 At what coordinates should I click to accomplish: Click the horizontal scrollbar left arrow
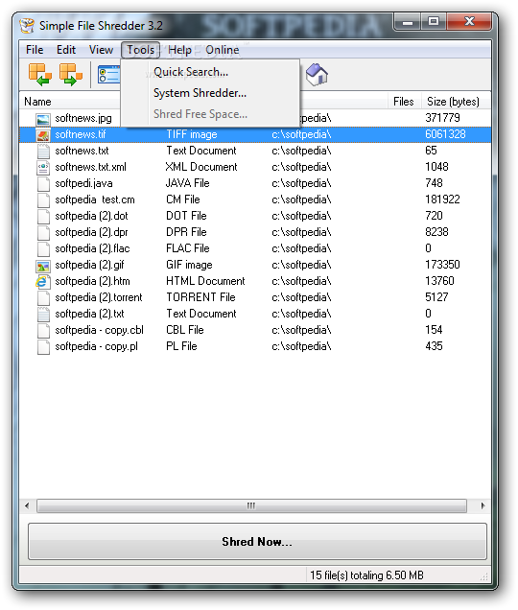coord(27,505)
